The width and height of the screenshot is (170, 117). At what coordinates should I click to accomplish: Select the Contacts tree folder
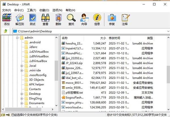[35, 89]
